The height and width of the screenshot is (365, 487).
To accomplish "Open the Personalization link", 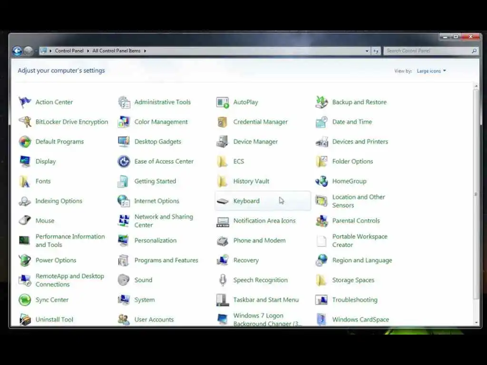I will [x=156, y=240].
